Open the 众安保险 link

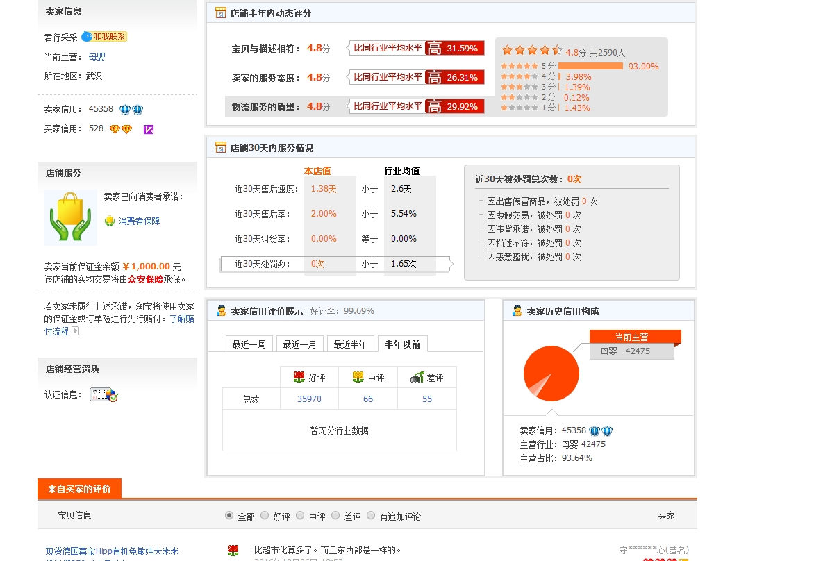pyautogui.click(x=145, y=279)
